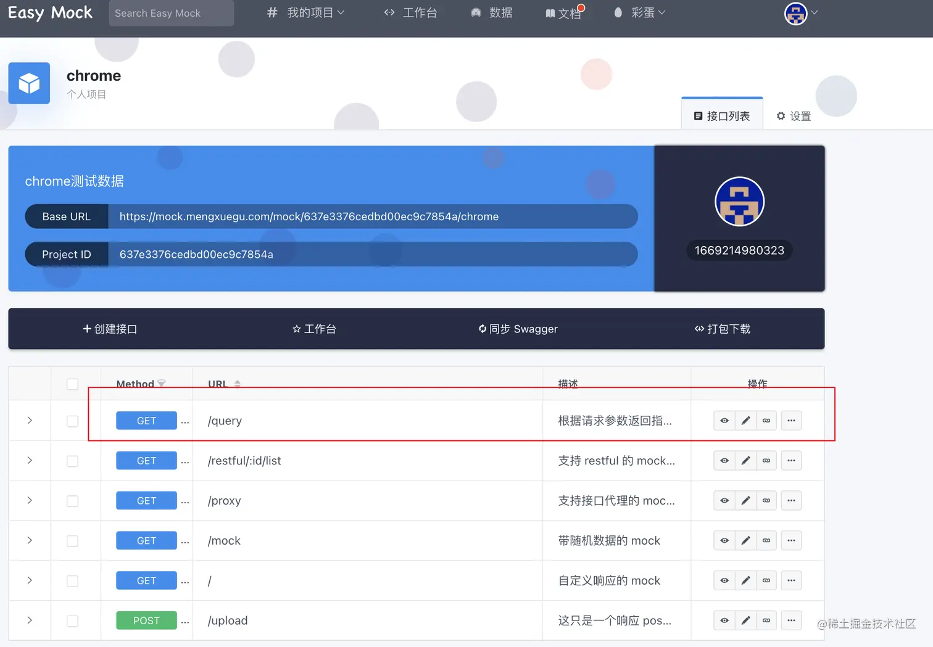Check the box for /query row
This screenshot has height=647, width=933.
pos(72,421)
